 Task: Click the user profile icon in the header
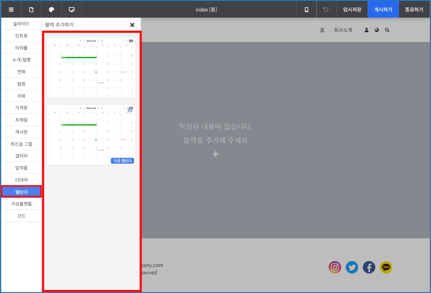click(366, 30)
